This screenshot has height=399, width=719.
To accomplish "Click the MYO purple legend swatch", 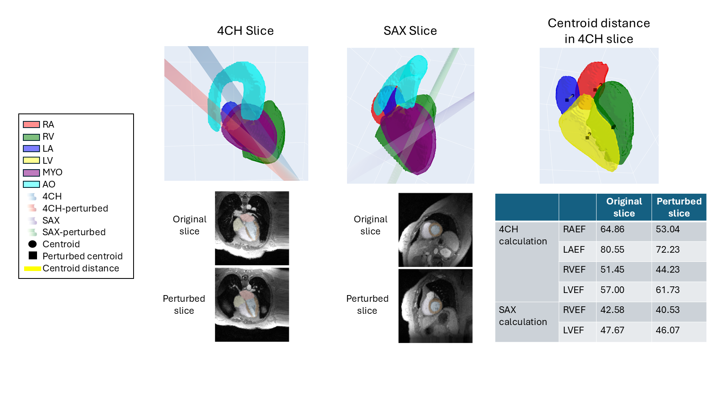I will click(x=31, y=172).
